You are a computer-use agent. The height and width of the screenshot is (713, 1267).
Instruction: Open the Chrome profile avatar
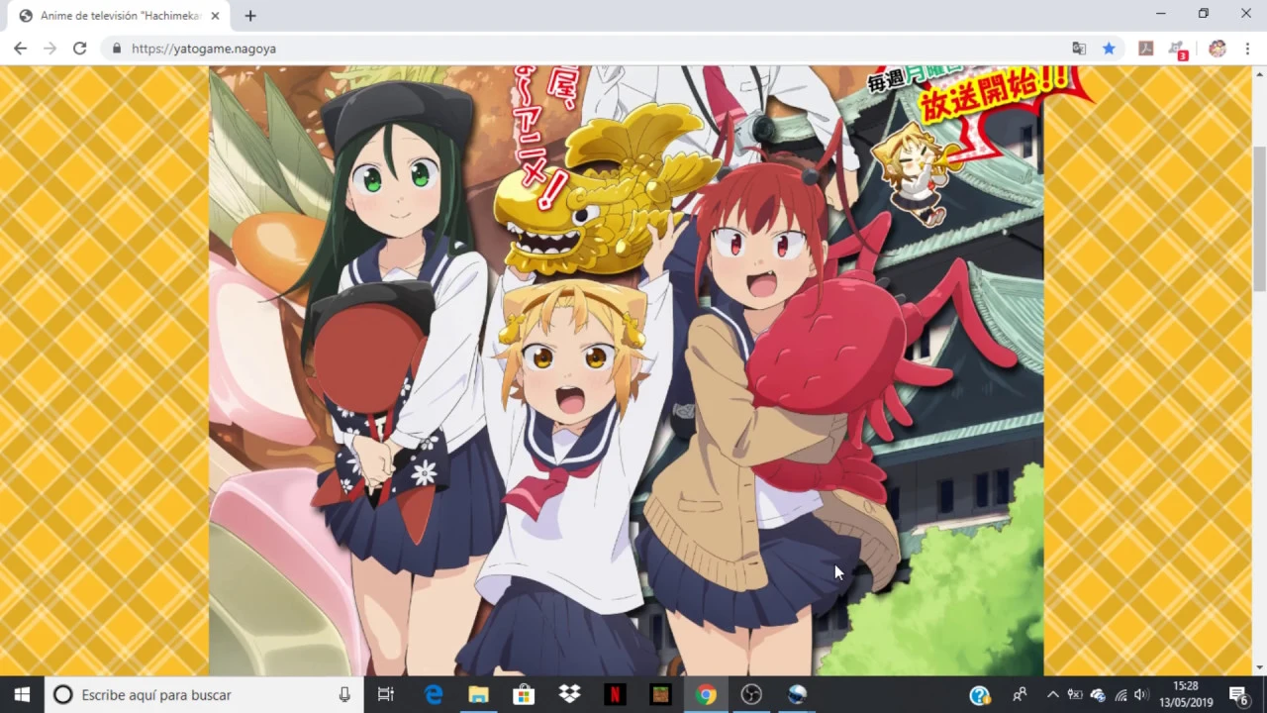pos(1218,48)
